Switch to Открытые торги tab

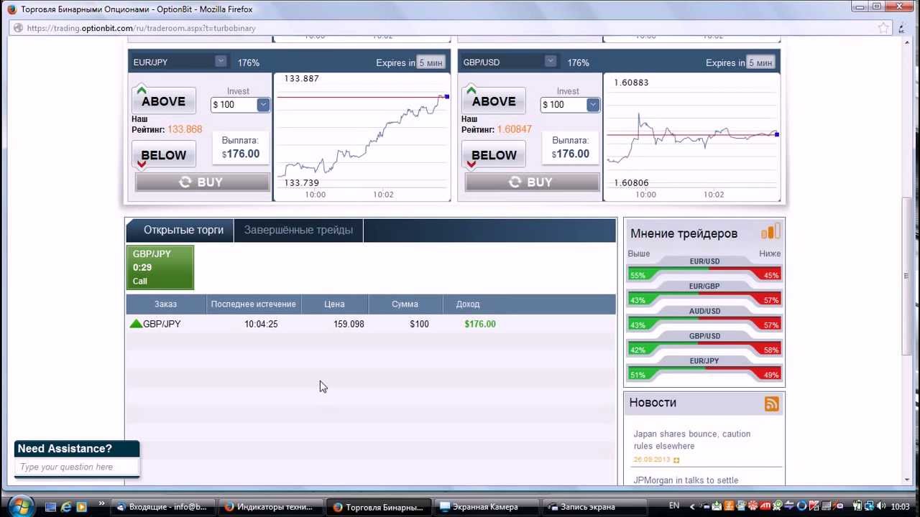coord(183,230)
